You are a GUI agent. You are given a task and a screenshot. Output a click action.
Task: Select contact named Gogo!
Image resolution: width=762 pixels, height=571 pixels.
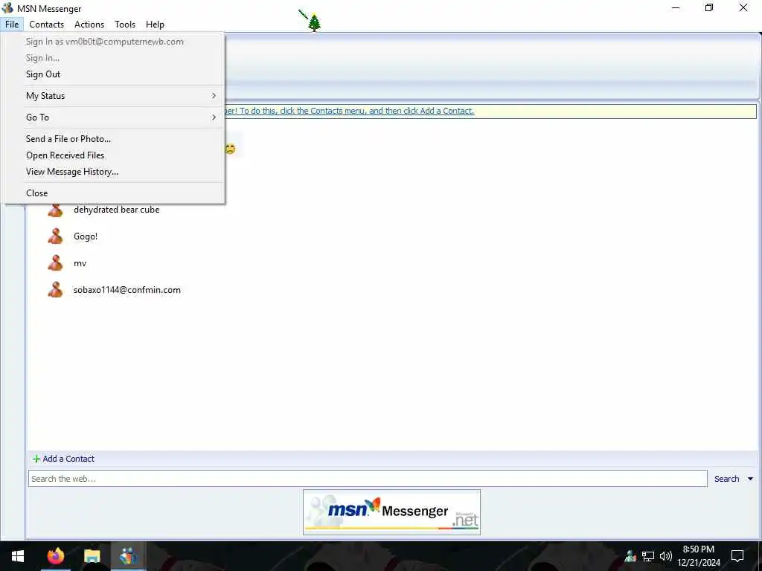coord(86,236)
